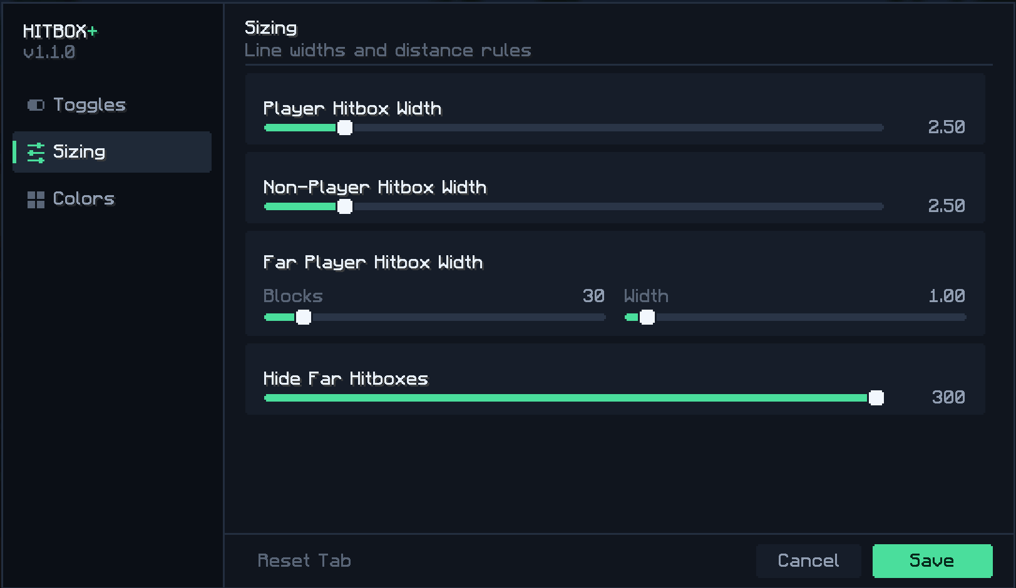Click Reset Tab to restore defaults
The width and height of the screenshot is (1016, 588).
[304, 560]
